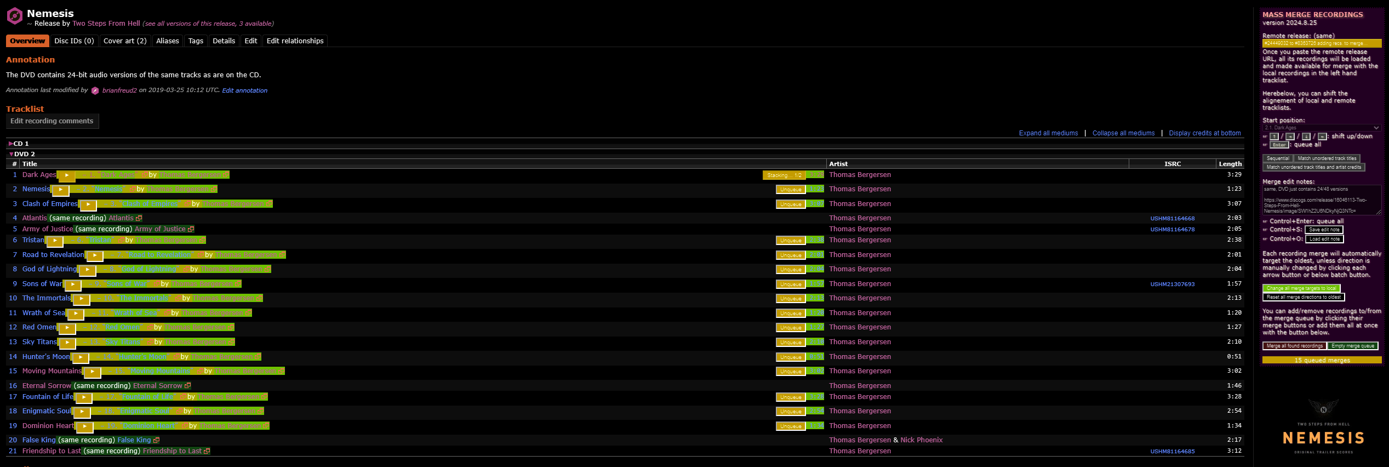Open external link icon after Eternal Sorrow recording
Image resolution: width=1389 pixels, height=467 pixels.
click(x=187, y=386)
